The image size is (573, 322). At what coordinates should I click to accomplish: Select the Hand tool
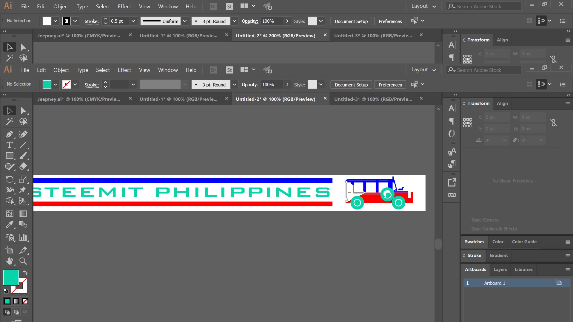(10, 261)
